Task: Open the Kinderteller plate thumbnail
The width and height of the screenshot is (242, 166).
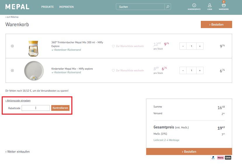Action: click(34, 71)
